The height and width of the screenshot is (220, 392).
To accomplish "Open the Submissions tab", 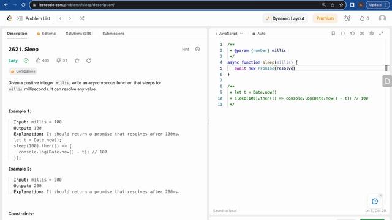I will 113,34.
